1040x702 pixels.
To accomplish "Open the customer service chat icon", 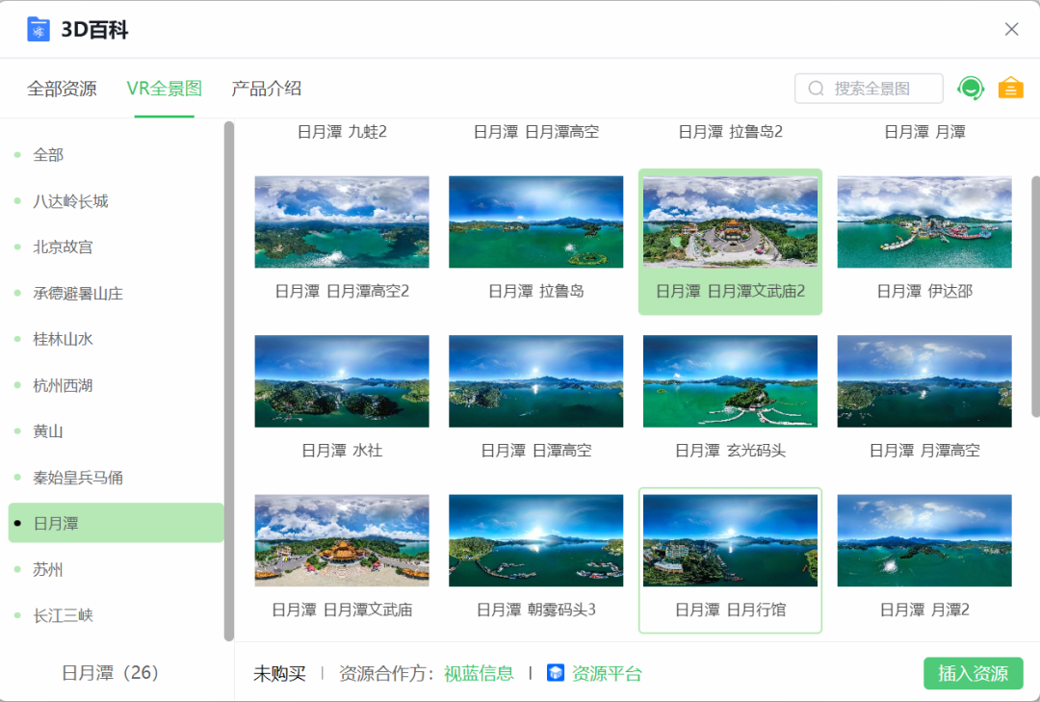I will coord(971,88).
